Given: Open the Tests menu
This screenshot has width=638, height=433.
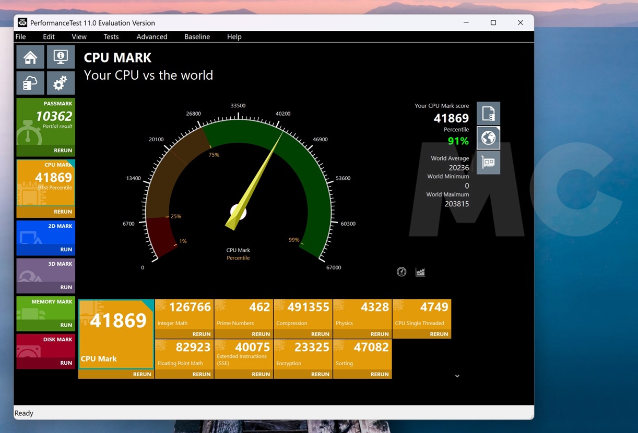Looking at the screenshot, I should tap(111, 36).
